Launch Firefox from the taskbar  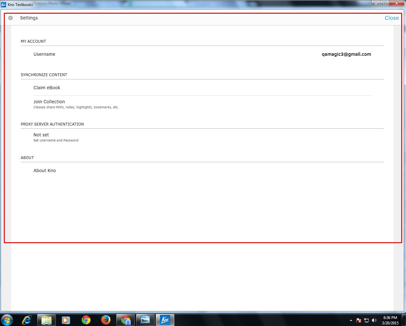pyautogui.click(x=106, y=320)
